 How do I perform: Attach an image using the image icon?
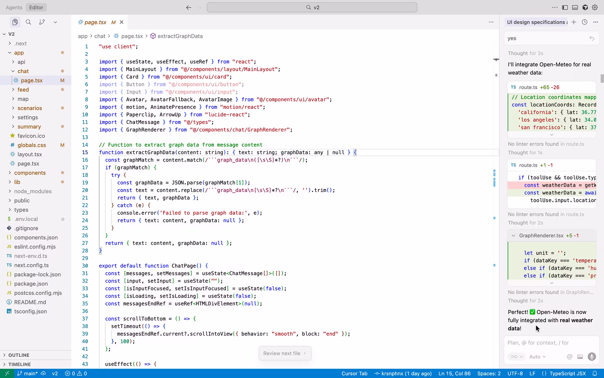point(580,357)
